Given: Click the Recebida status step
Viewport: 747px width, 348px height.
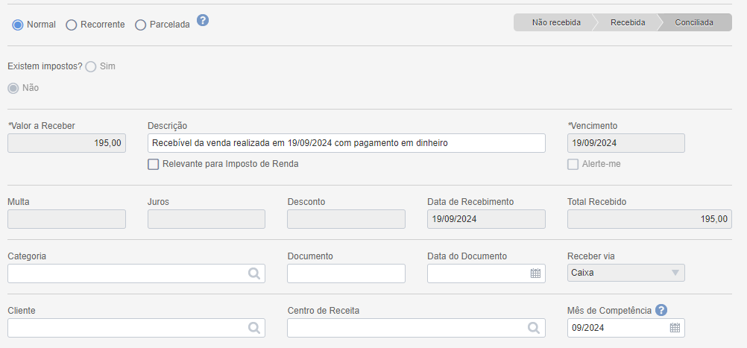Looking at the screenshot, I should pyautogui.click(x=628, y=22).
